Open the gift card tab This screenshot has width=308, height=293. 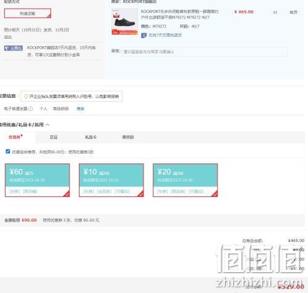91,137
